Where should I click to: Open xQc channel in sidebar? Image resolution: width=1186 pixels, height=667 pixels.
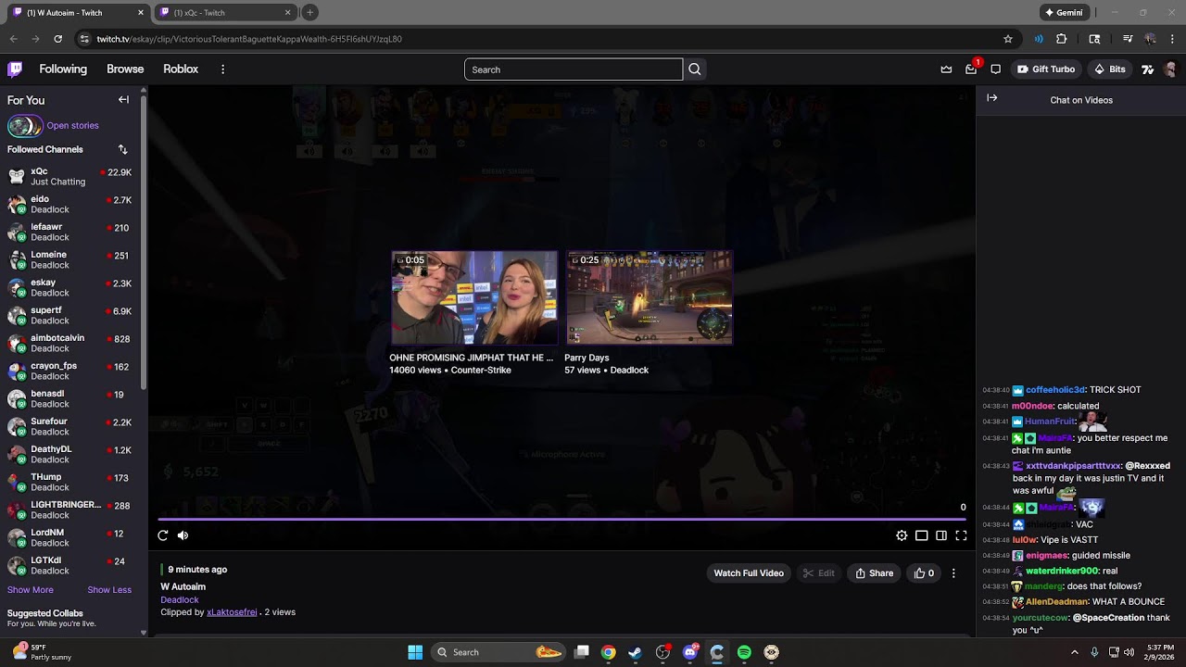pyautogui.click(x=69, y=176)
